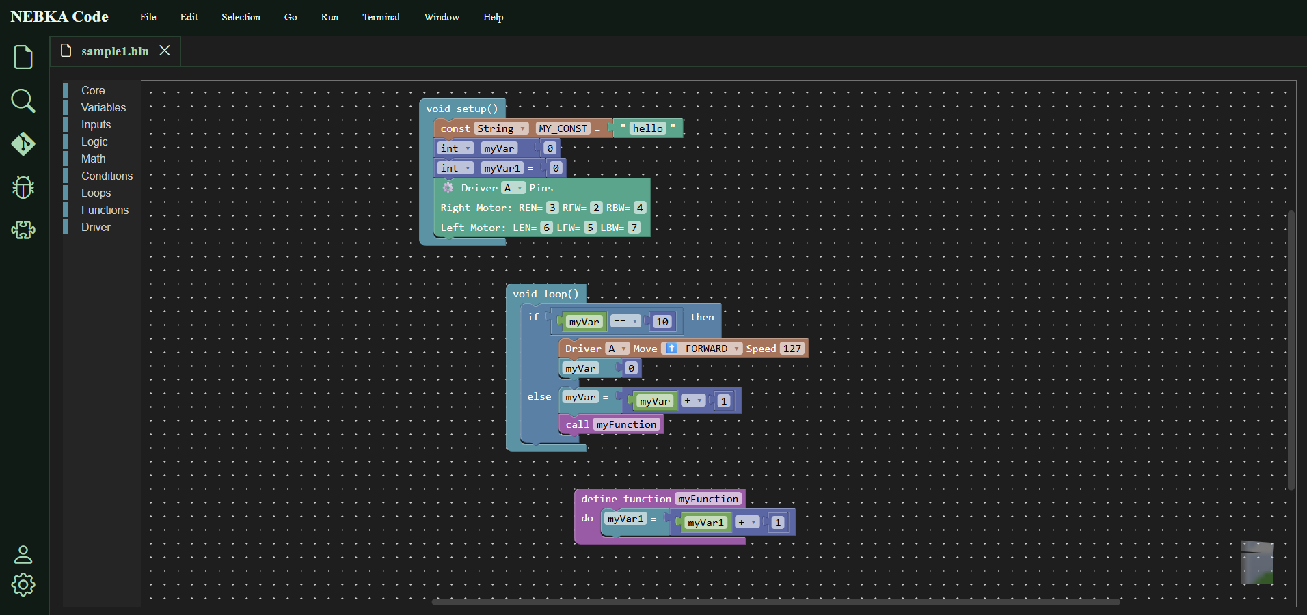The height and width of the screenshot is (615, 1307).
Task: Open the search sidebar icon
Action: click(x=23, y=100)
